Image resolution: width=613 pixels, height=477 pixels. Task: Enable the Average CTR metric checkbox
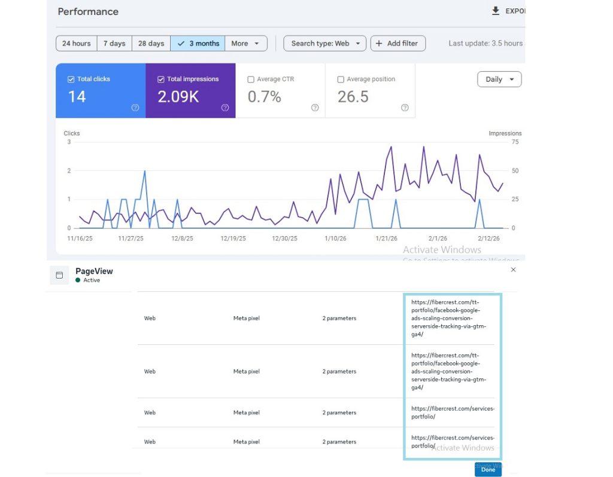[251, 78]
